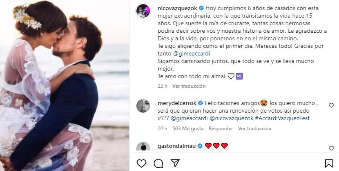Like merydelcerrok's comment with its heart

331,105
